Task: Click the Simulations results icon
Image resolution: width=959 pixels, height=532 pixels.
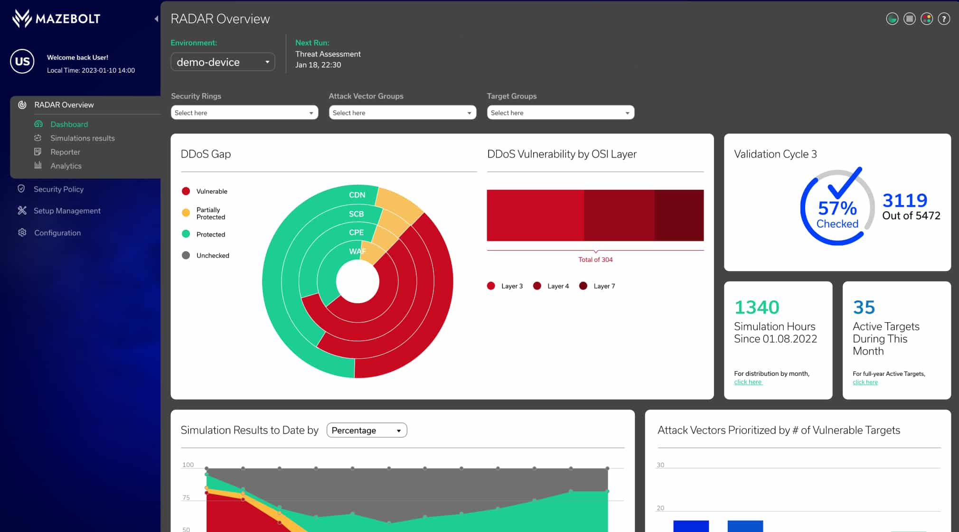Action: 38,138
